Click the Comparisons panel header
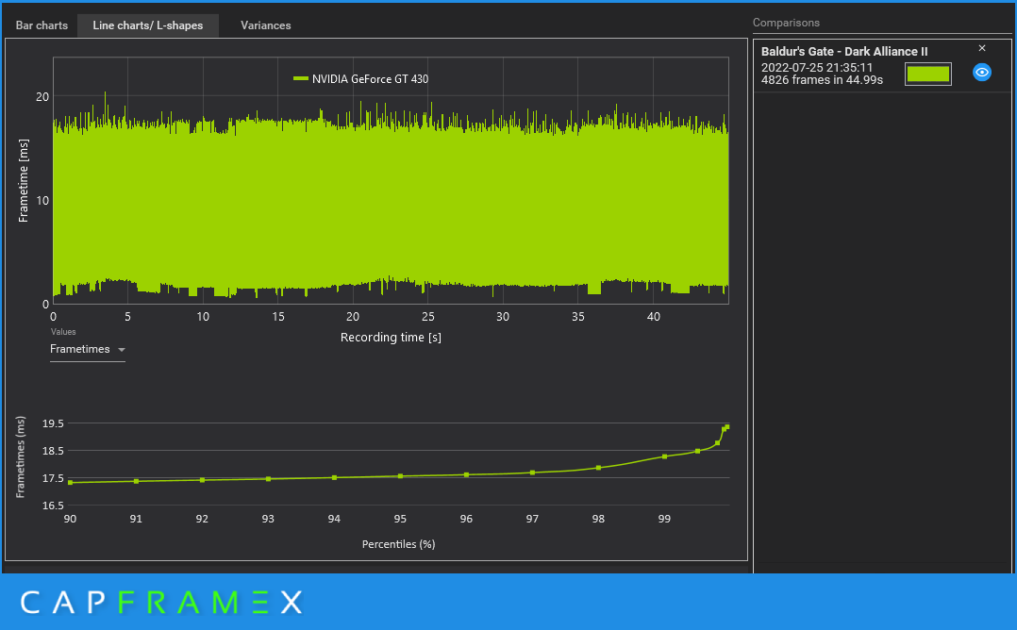This screenshot has height=630, width=1017. click(x=786, y=23)
